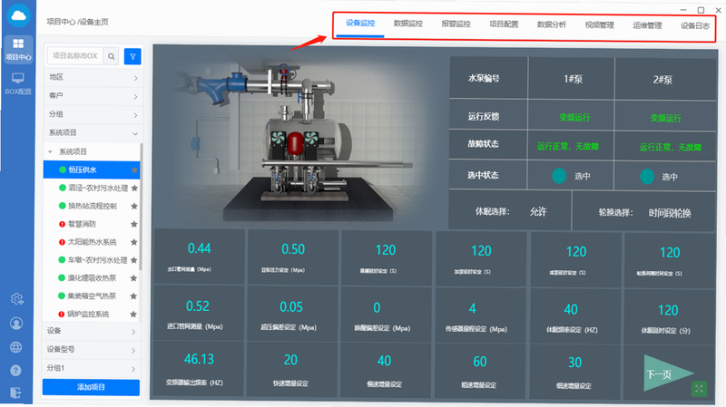Select the 太阳能热水系统 project

[x=93, y=242]
